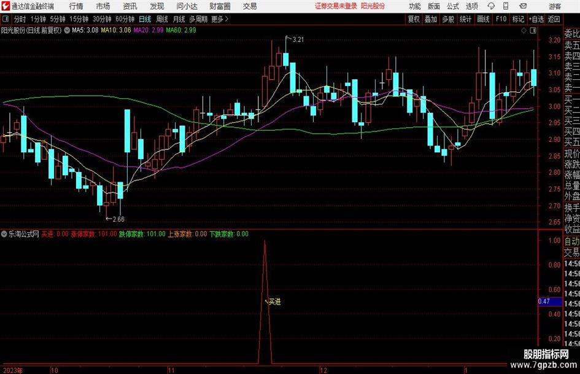
Task: Click the mobile phone icon in top bar
Action: (x=506, y=6)
